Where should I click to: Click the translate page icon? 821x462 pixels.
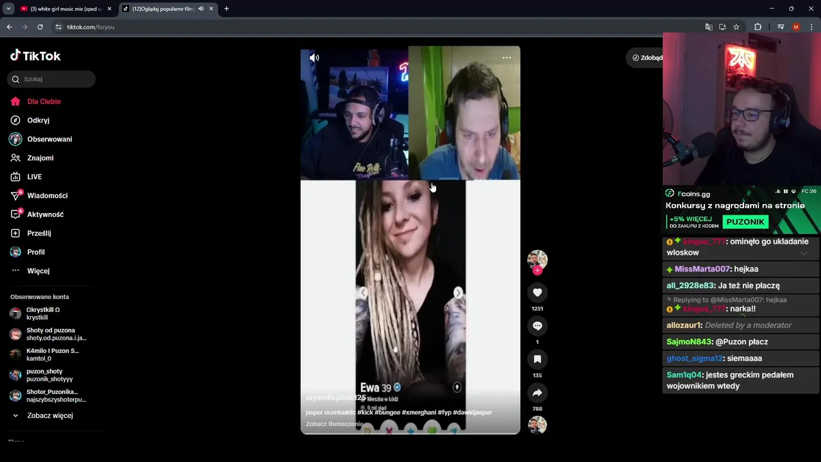coord(709,27)
